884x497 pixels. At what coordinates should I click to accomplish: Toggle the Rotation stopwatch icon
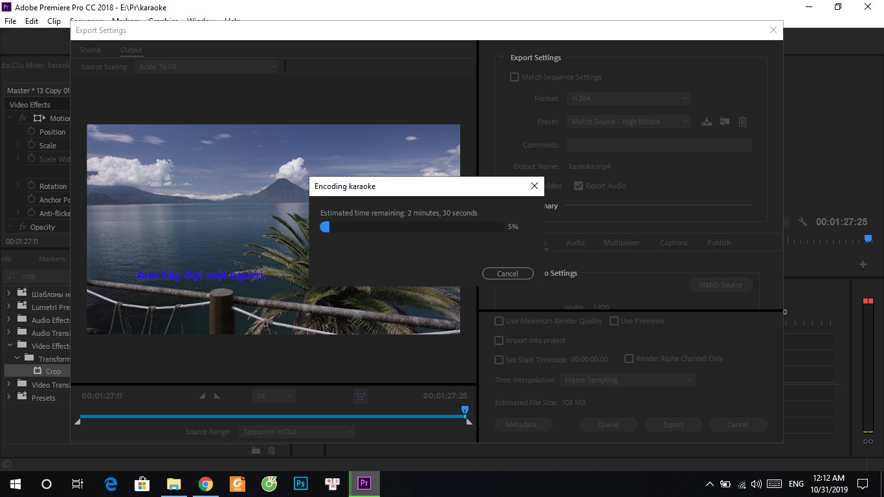click(x=31, y=186)
